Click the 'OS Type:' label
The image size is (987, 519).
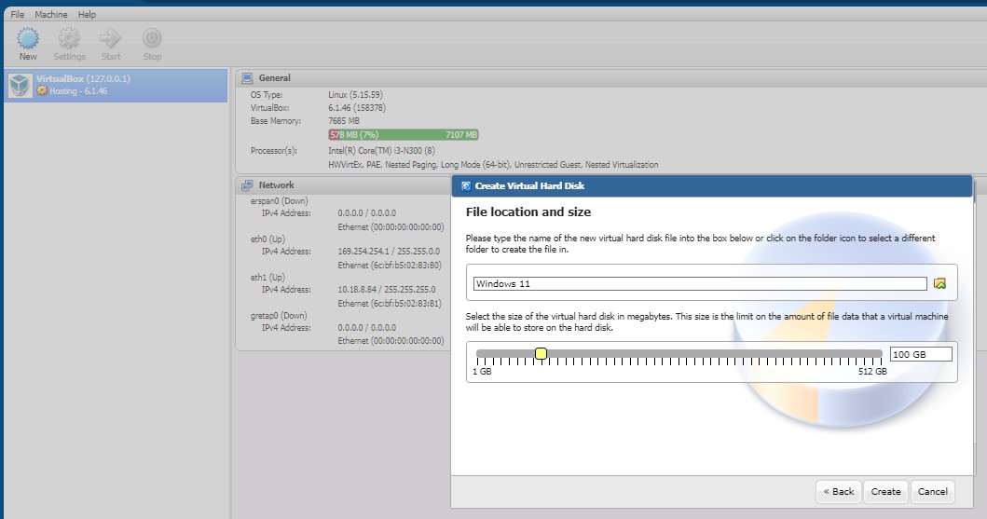267,94
